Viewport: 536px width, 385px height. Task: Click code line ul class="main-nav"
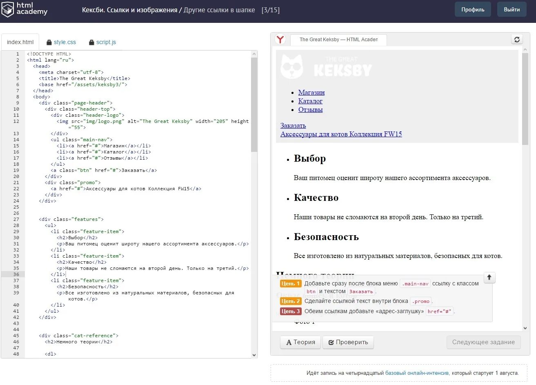click(82, 140)
